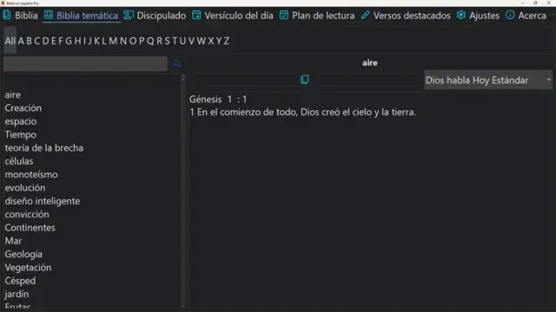556x312 pixels.
Task: Filter topics by letter O
Action: coord(133,41)
